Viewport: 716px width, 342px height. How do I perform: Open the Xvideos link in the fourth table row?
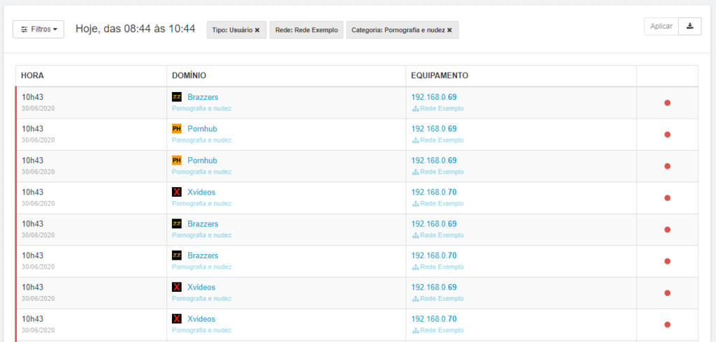(x=201, y=193)
